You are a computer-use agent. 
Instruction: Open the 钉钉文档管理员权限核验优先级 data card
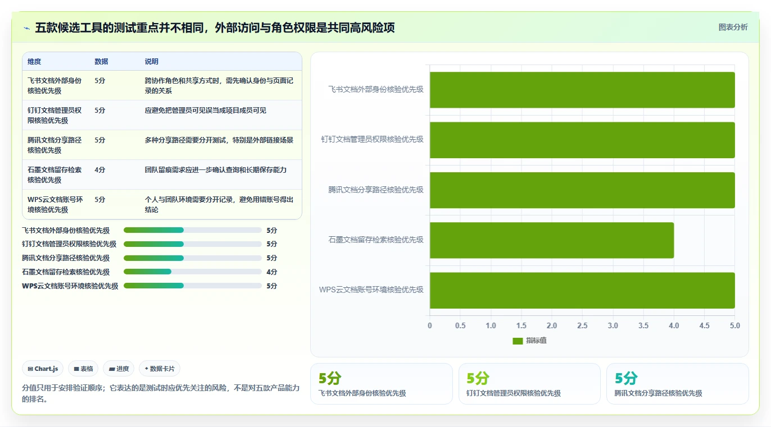point(529,384)
